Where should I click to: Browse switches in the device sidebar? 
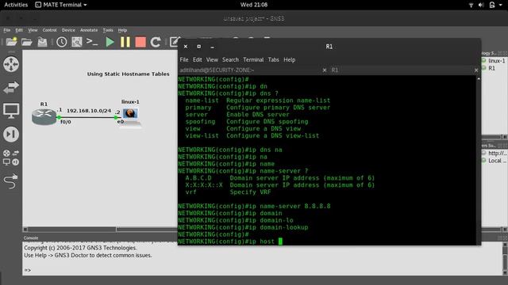tap(11, 87)
